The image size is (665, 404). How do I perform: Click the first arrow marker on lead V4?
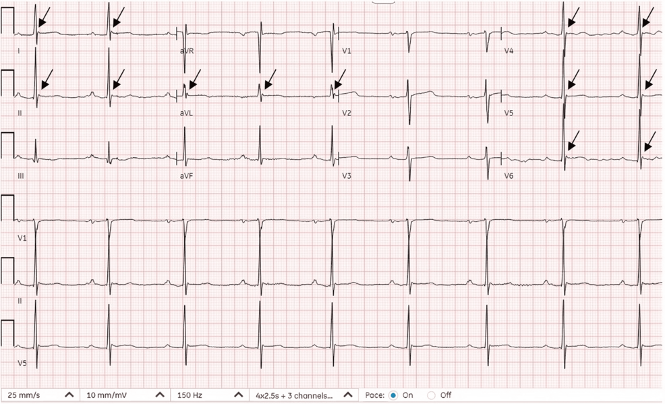[x=573, y=18]
